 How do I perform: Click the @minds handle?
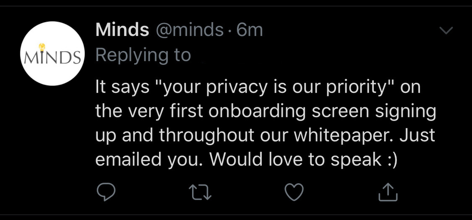191,30
